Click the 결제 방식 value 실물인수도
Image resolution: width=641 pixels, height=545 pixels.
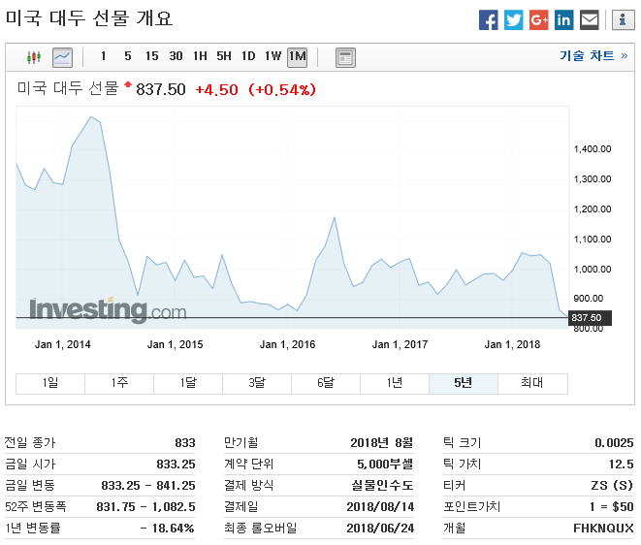tap(383, 485)
